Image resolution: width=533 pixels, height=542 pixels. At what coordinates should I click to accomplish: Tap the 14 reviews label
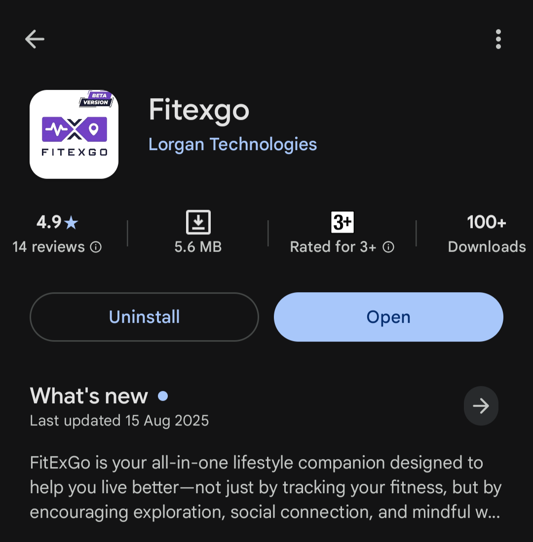pyautogui.click(x=48, y=247)
